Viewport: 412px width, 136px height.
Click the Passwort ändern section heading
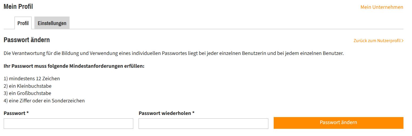(27, 40)
